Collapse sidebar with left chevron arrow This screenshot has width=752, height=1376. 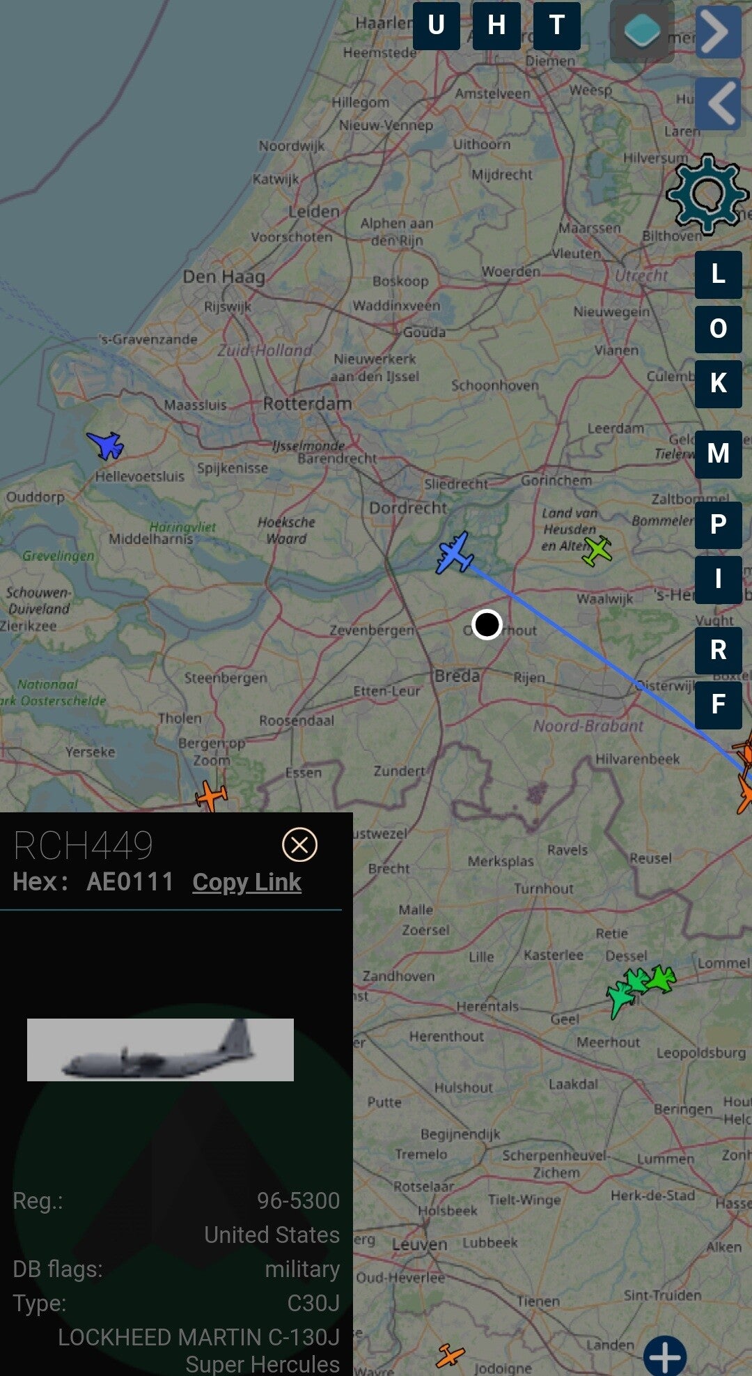click(x=718, y=103)
